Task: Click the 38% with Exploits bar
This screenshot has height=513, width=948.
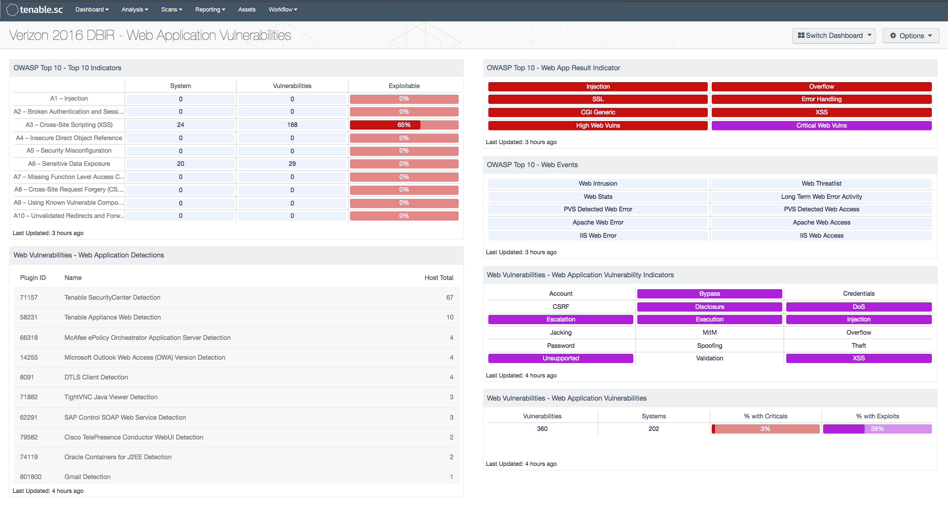Action: (877, 429)
